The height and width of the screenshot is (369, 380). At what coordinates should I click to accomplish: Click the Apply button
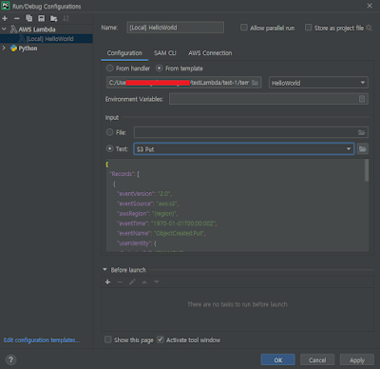[357, 360]
